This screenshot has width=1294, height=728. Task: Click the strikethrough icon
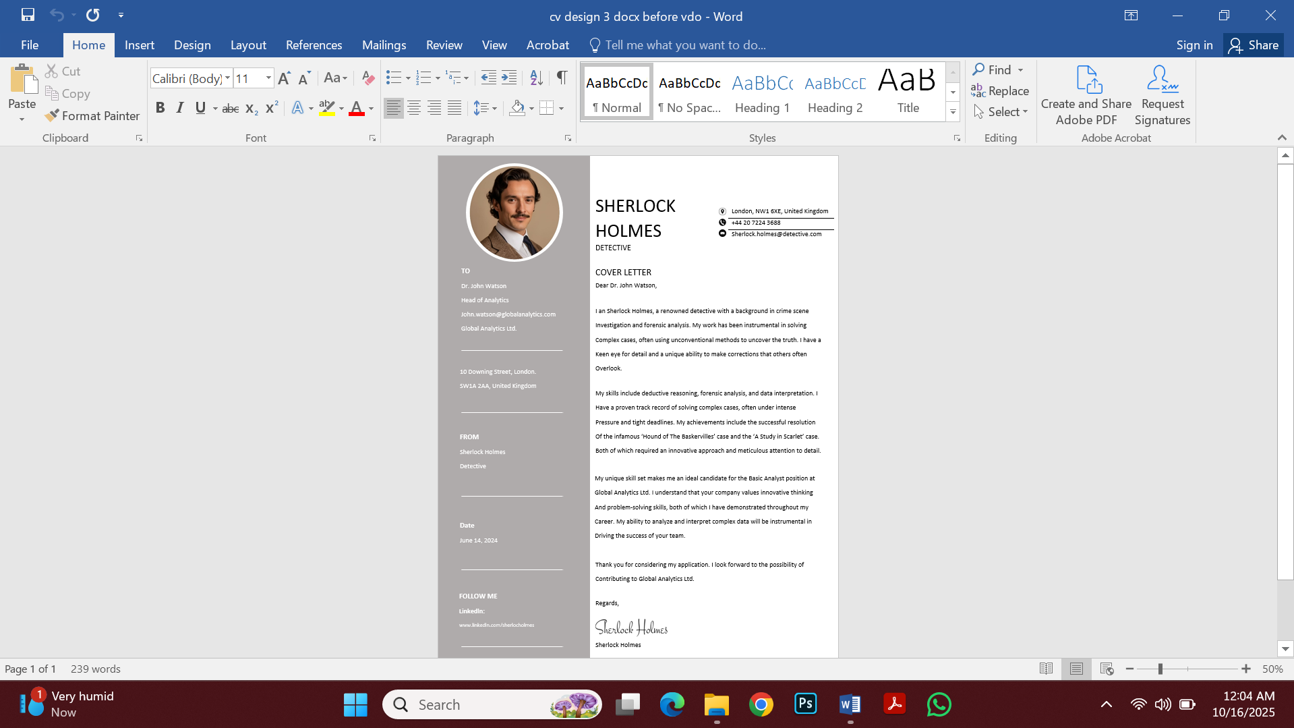(x=230, y=108)
